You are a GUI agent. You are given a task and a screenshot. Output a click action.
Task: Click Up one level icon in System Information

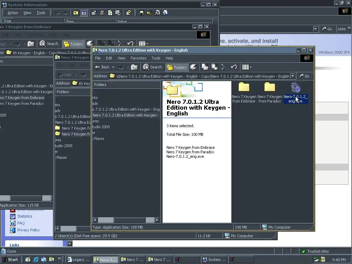click(76, 13)
